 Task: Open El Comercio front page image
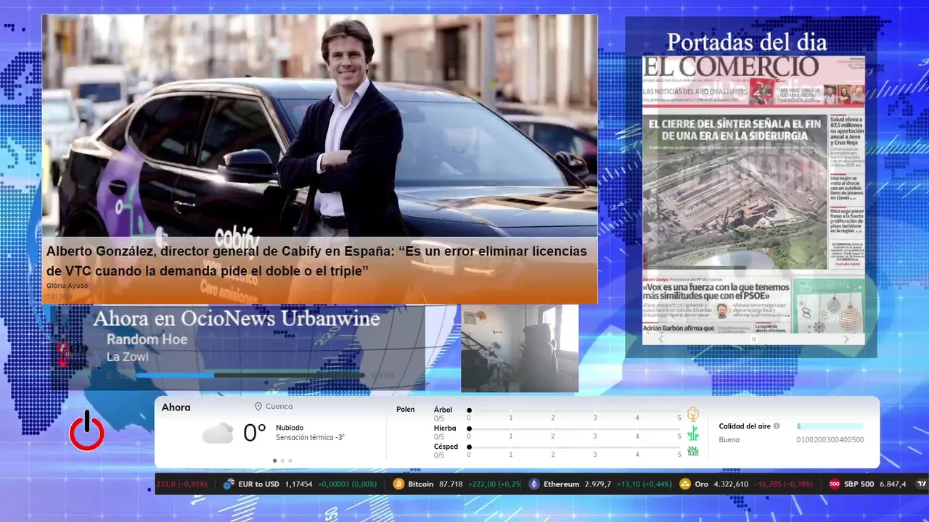click(753, 194)
